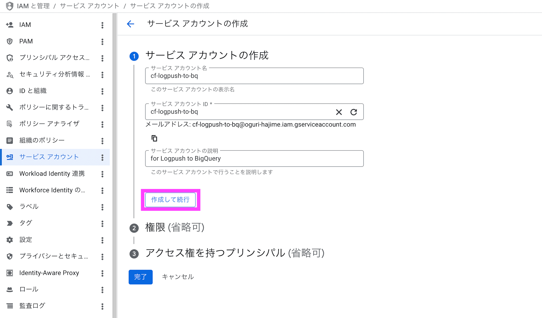Screen dimensions: 542x318
Task: Open the kebab menu next to PAM
Action: coord(102,41)
